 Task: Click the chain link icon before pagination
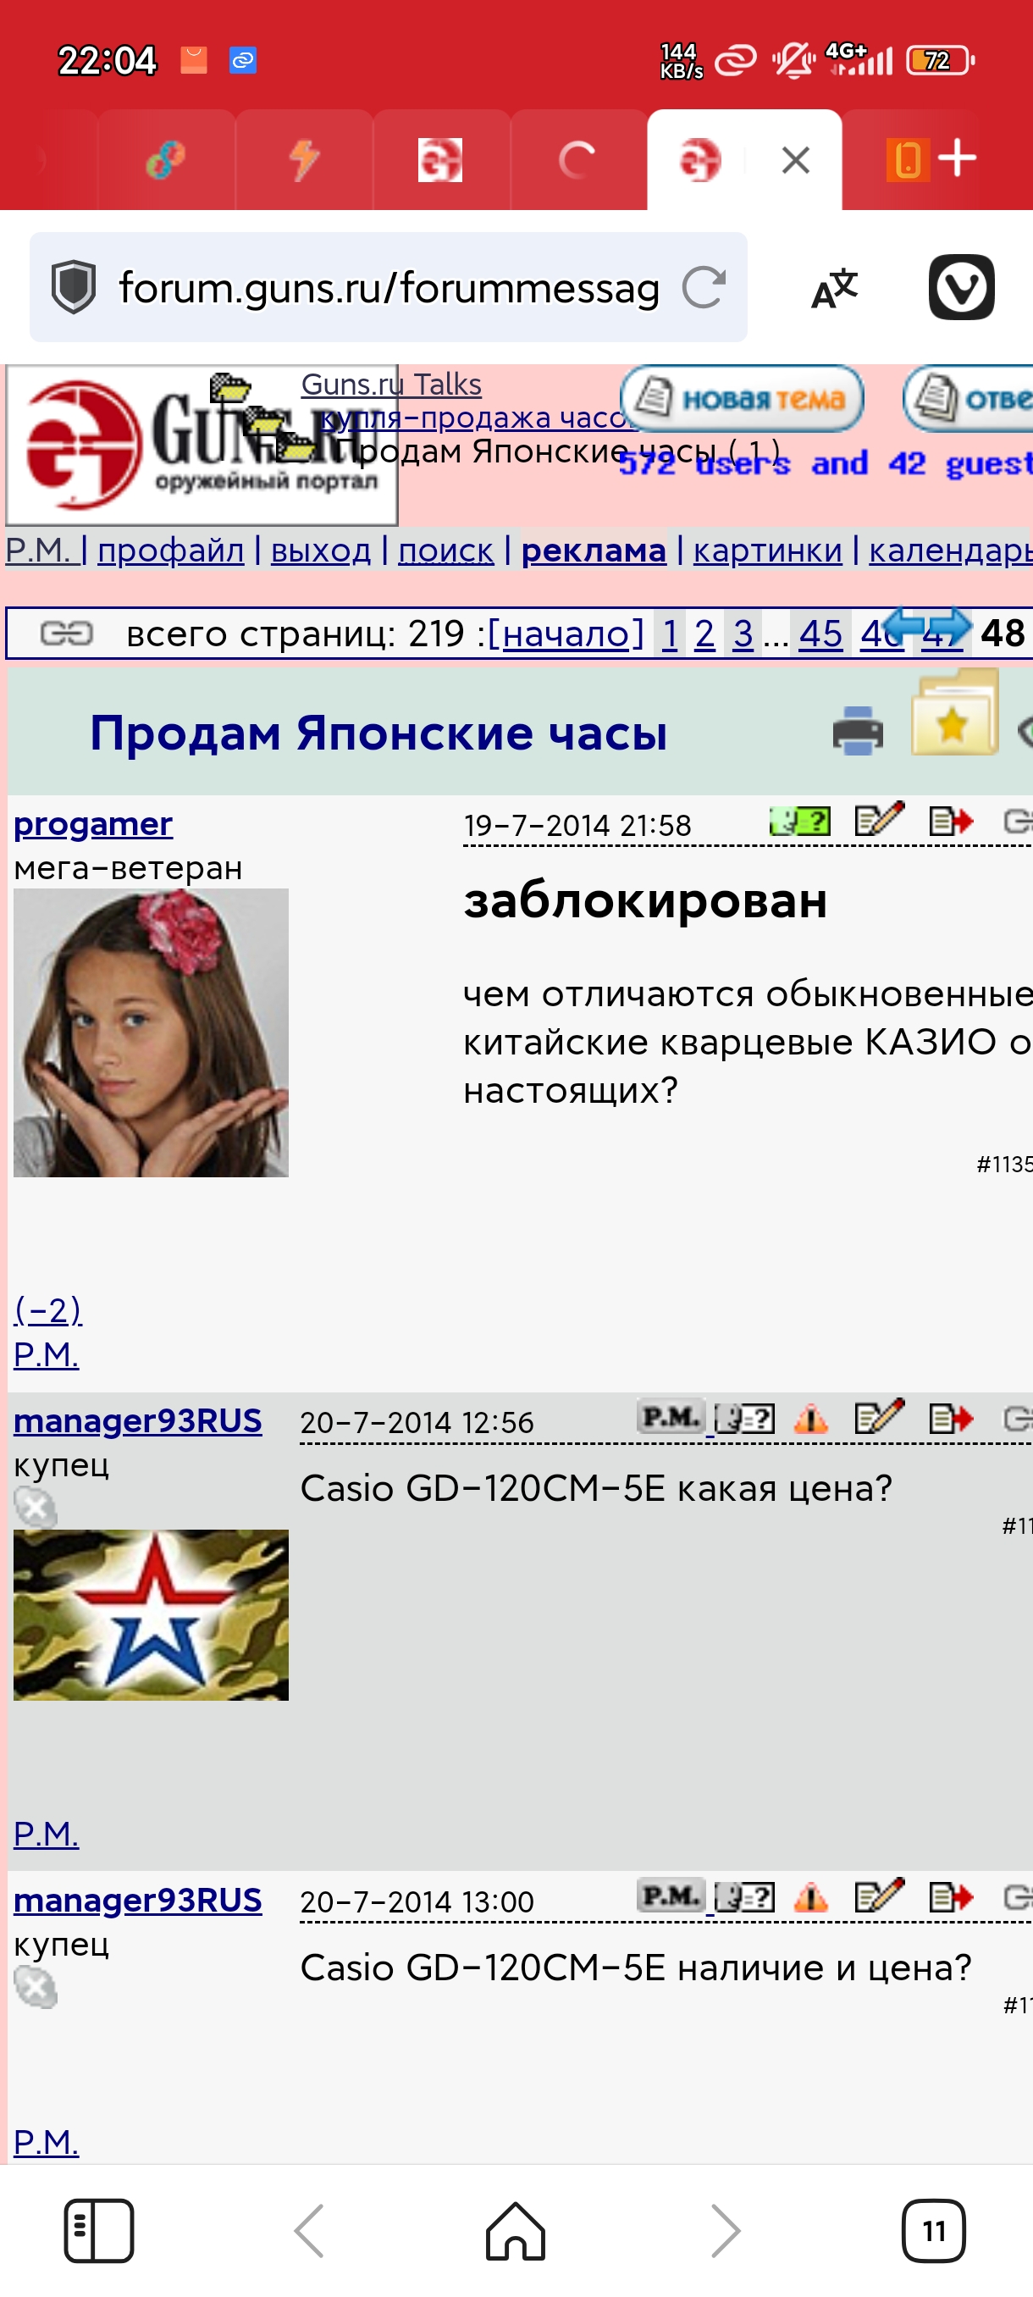tap(67, 633)
